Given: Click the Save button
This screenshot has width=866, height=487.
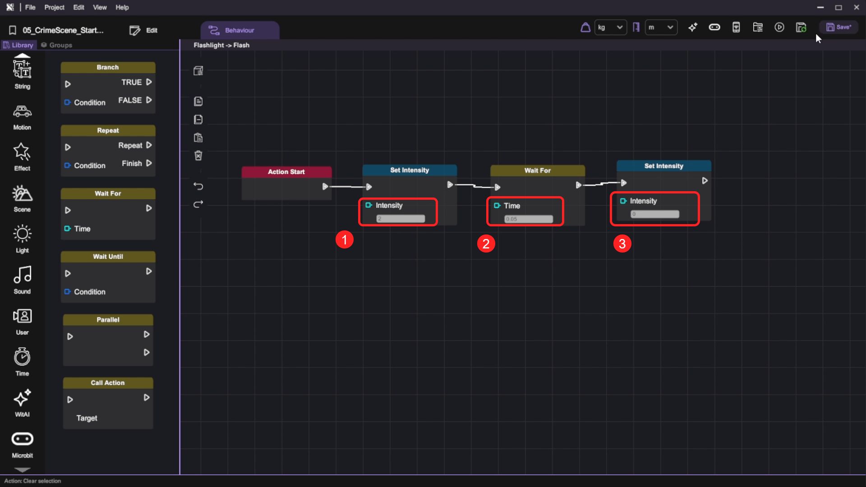Looking at the screenshot, I should [838, 28].
